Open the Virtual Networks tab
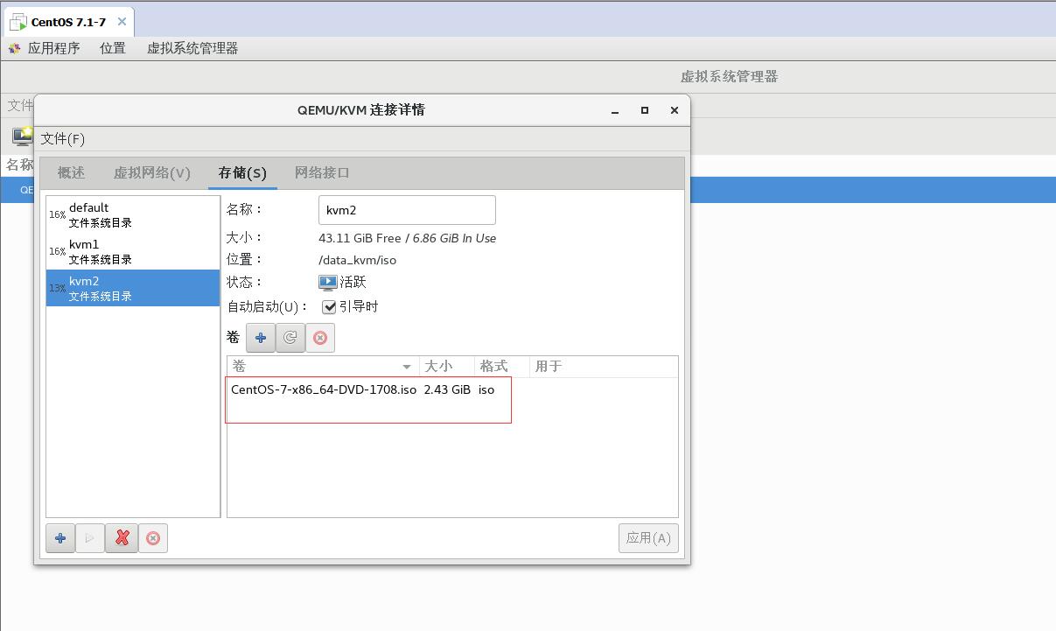This screenshot has width=1056, height=631. point(152,172)
